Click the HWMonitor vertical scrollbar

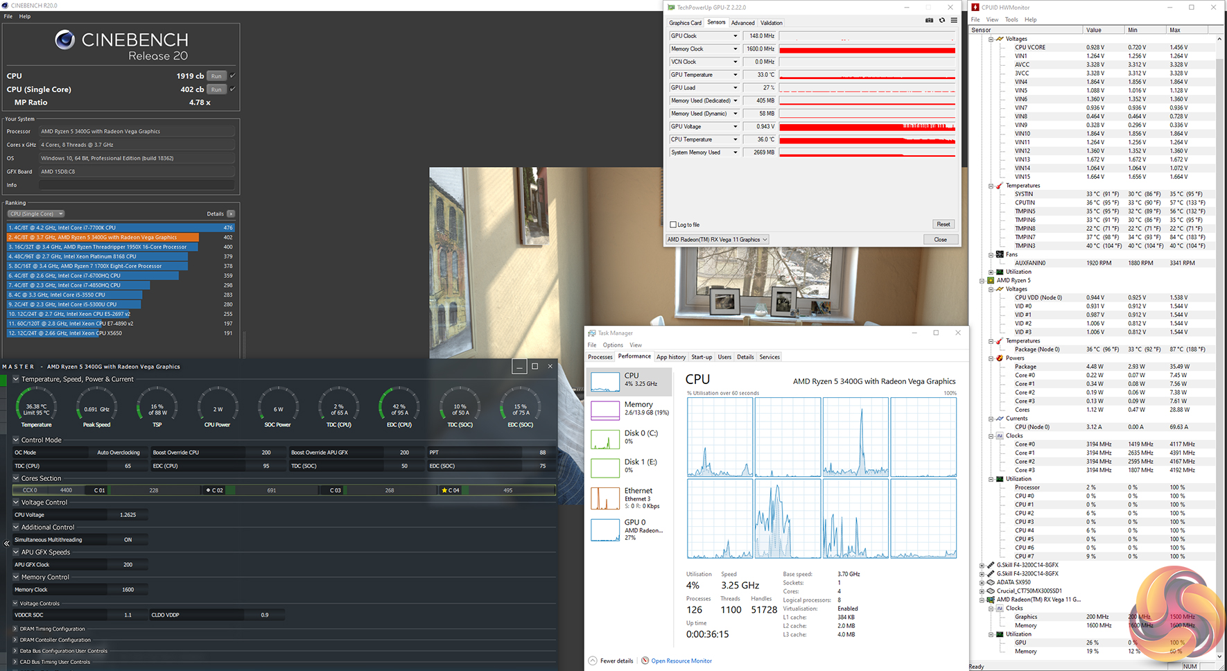(x=1219, y=347)
